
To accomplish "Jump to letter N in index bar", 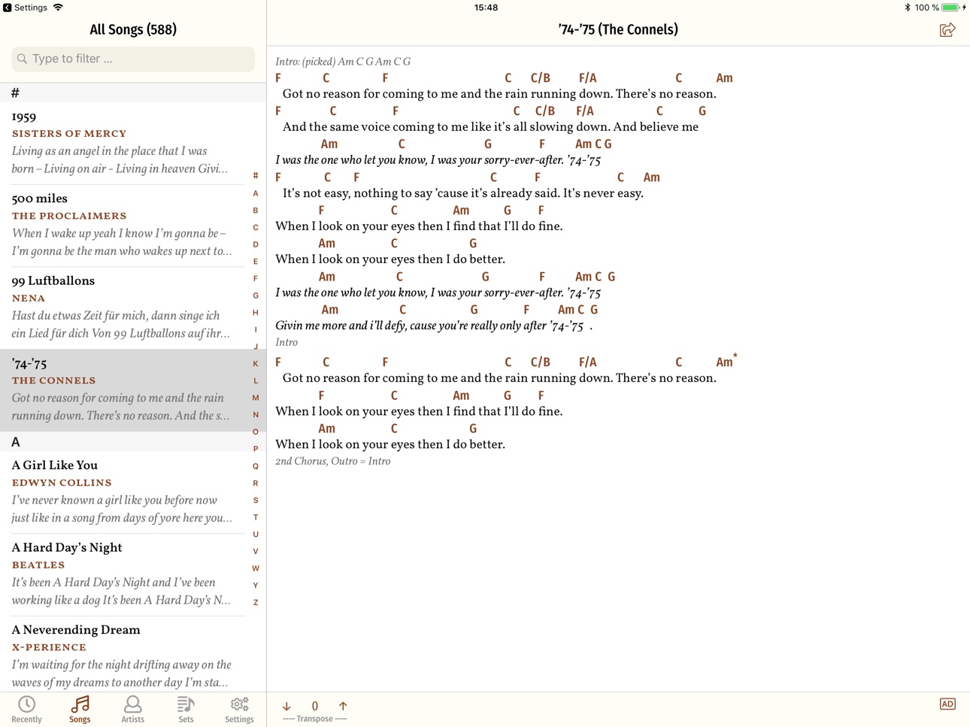I will tap(256, 414).
